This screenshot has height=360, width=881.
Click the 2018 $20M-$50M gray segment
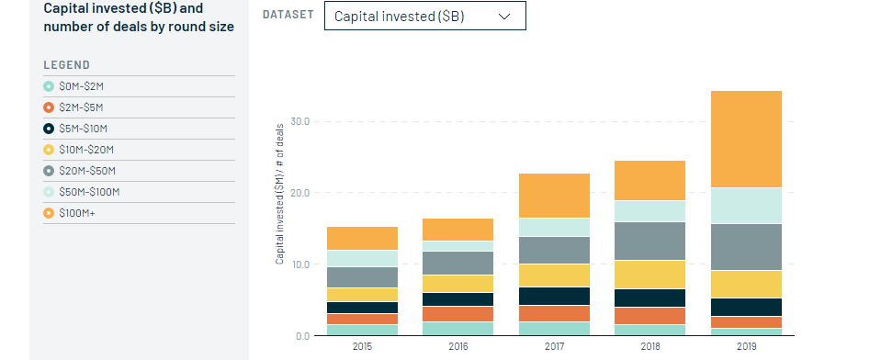649,241
